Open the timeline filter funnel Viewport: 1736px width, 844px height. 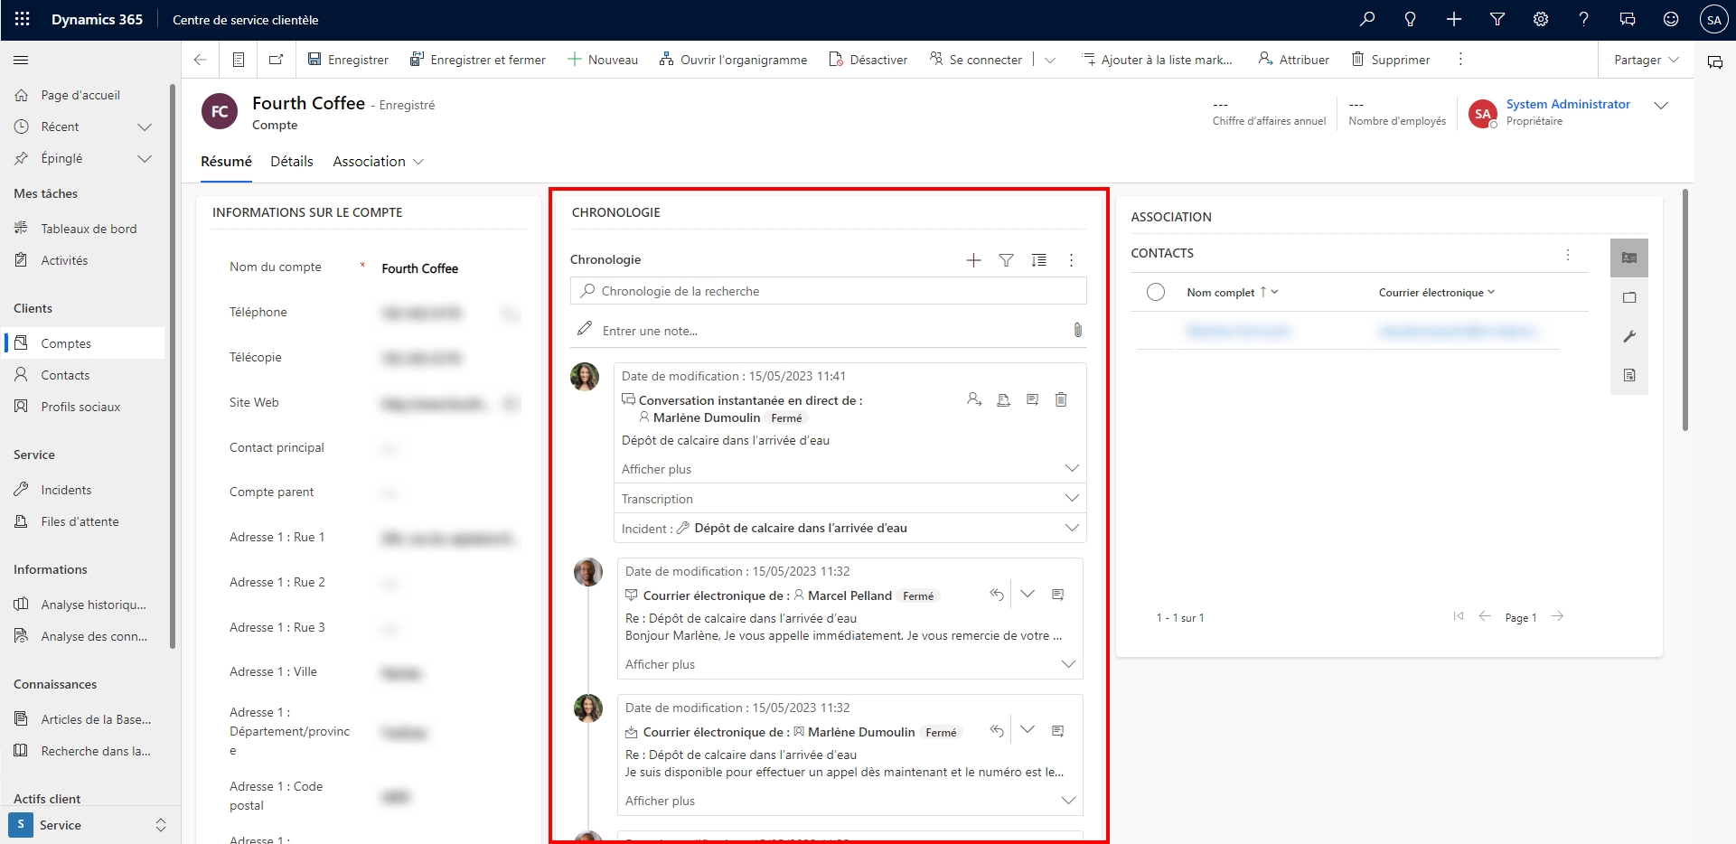point(1006,260)
